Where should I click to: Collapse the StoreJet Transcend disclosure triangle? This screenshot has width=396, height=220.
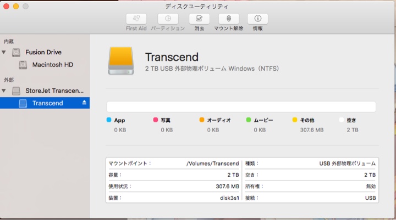[4, 91]
